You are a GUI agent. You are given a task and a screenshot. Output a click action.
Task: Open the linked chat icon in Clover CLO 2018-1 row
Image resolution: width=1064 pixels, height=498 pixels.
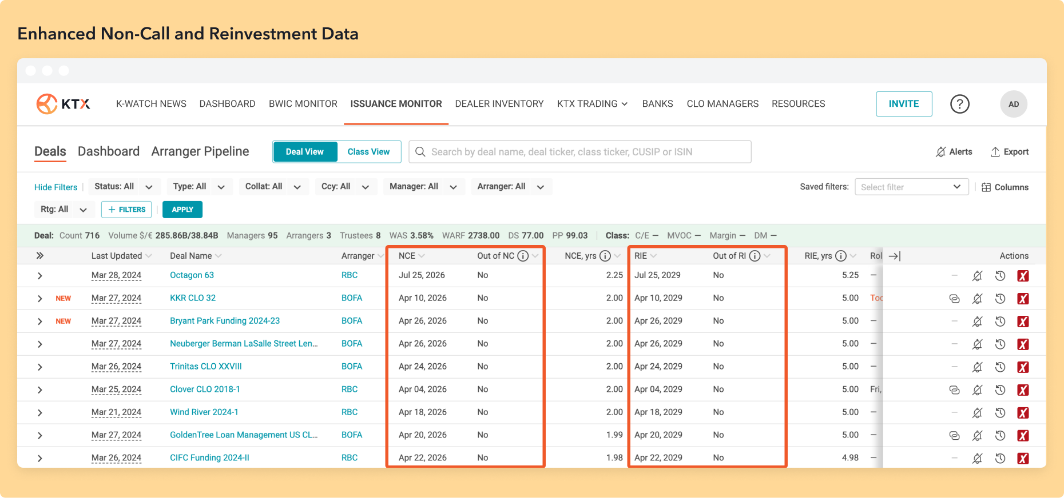(x=954, y=390)
